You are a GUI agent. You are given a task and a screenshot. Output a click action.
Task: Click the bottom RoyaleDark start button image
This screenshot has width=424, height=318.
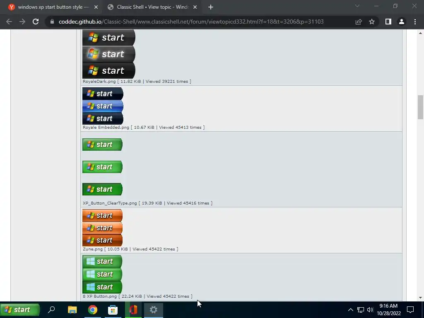click(x=109, y=70)
